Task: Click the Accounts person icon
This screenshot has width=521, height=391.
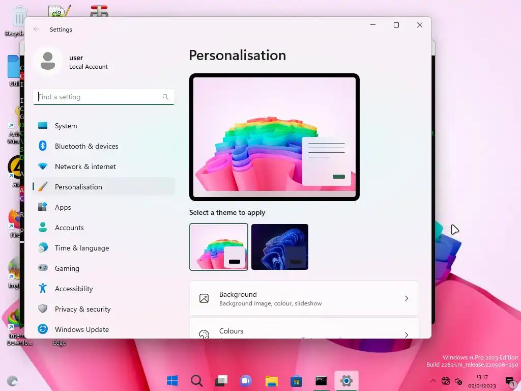Action: (43, 227)
